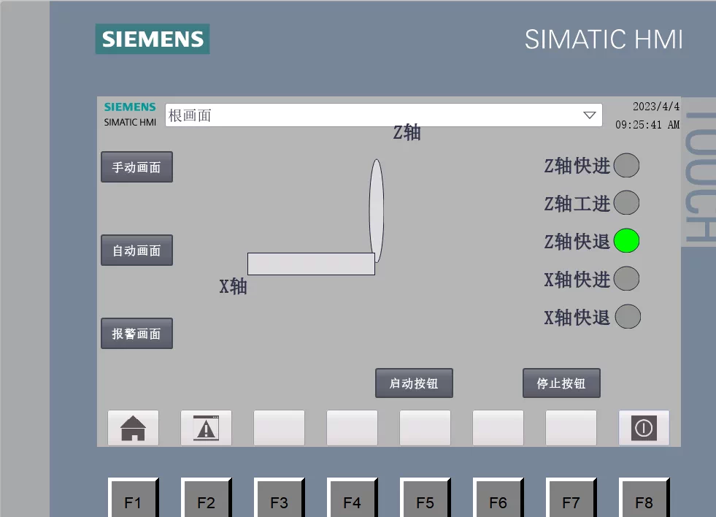
Task: Toggle the Z轴快退 green indicator lamp
Action: [626, 241]
